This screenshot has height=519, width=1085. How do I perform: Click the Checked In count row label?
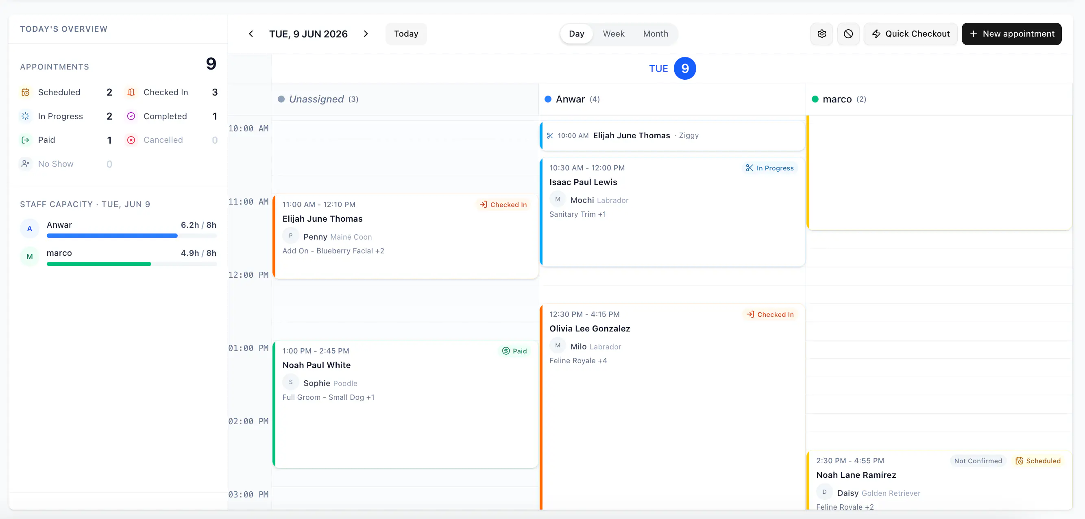[x=166, y=92]
